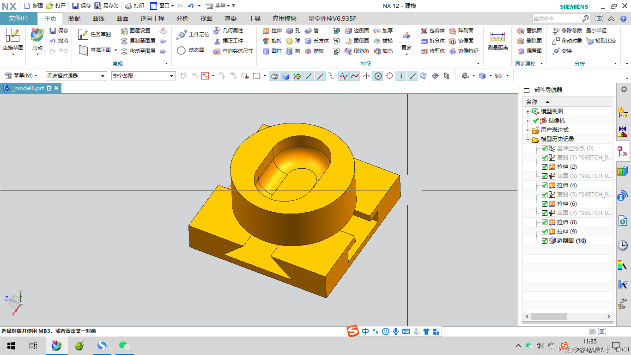Select the 基准平面 datum plane tool
The width and height of the screenshot is (631, 355).
(94, 50)
